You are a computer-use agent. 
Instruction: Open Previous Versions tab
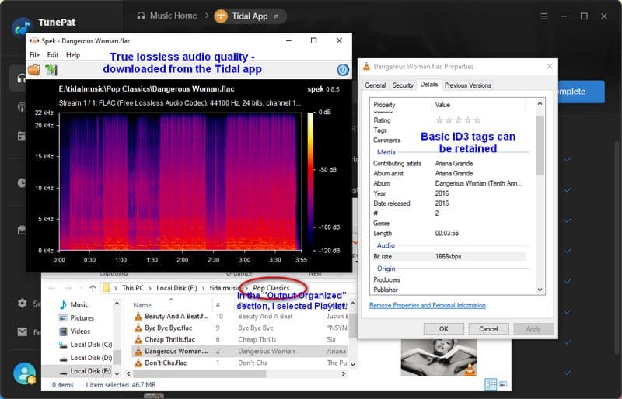tap(468, 85)
